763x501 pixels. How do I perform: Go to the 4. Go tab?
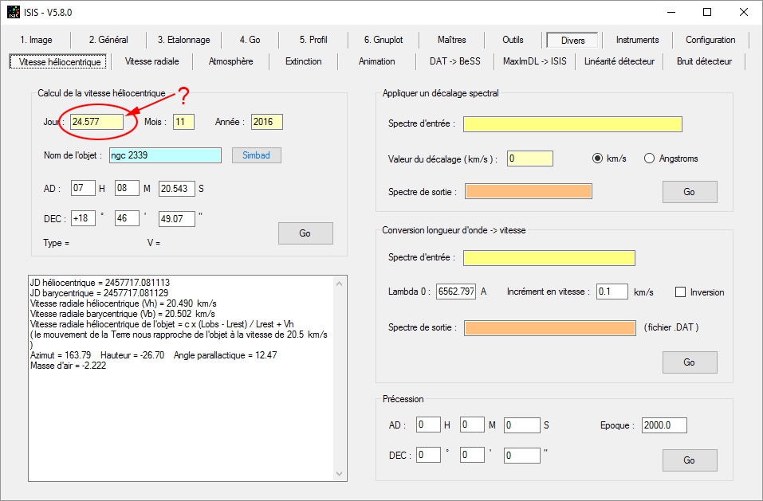point(250,40)
